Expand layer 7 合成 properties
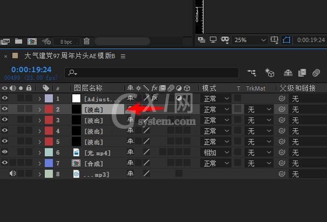 (x=39, y=164)
